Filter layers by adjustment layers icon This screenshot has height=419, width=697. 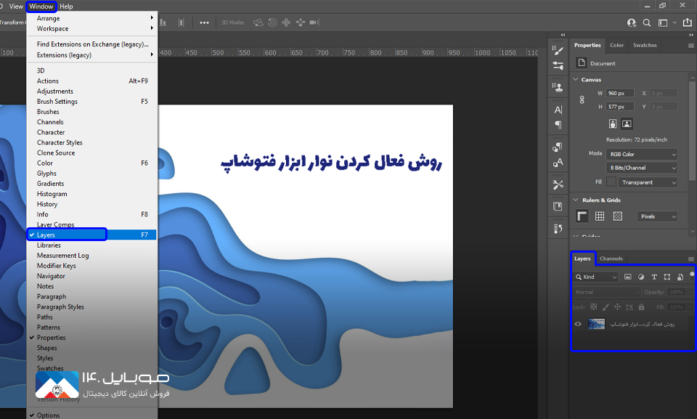point(641,277)
